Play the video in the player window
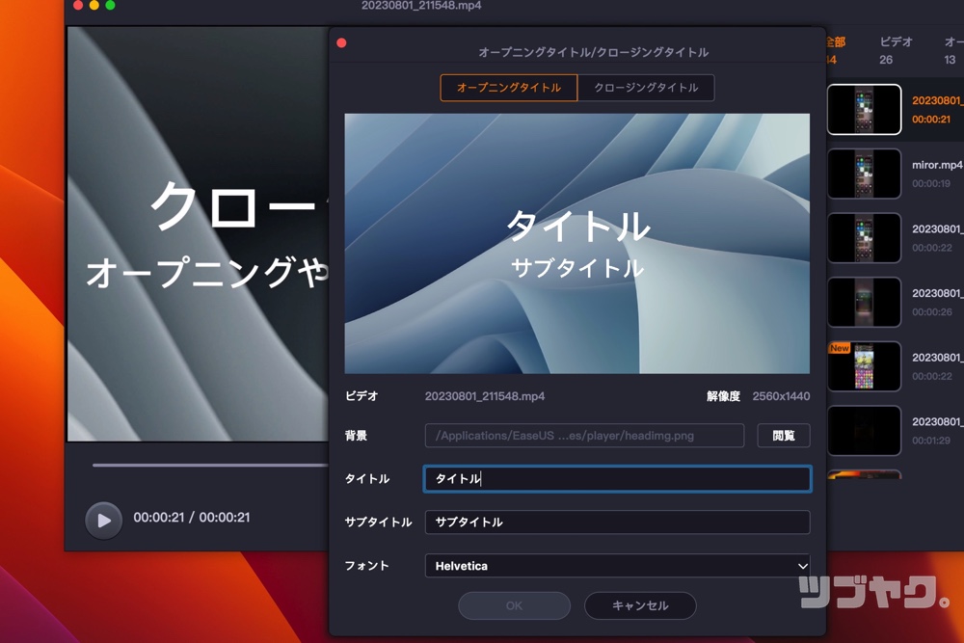Screen dimensions: 964x643 [x=103, y=520]
